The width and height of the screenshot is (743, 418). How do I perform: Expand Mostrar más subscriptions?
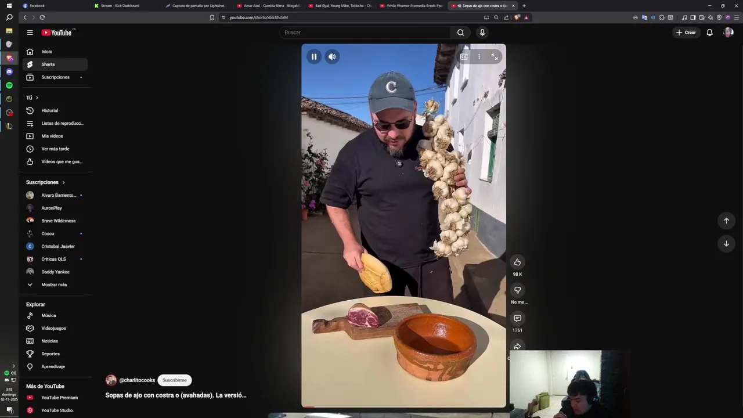[55, 284]
